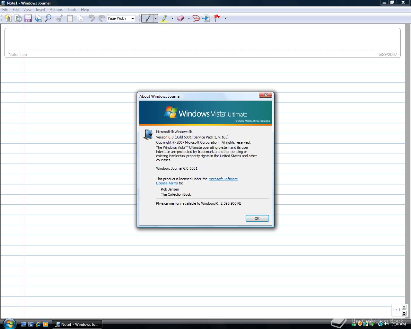Viewport: 411px width, 329px height.
Task: Close the About Windows Journal dialog
Action: (x=266, y=95)
